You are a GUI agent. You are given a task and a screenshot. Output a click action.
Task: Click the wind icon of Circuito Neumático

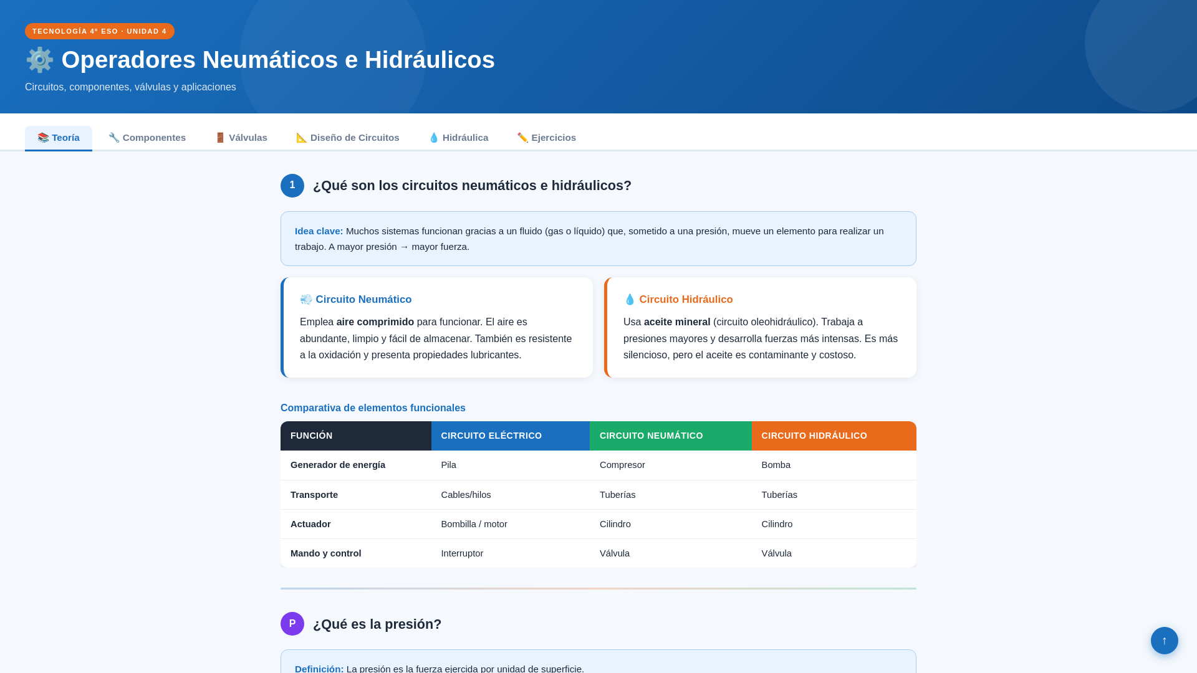(x=306, y=300)
